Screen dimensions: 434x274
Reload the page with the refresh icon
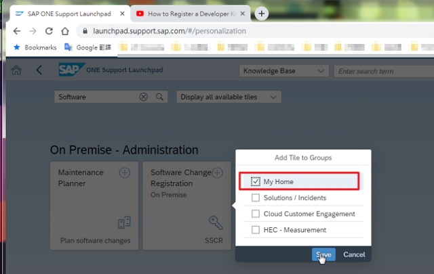pos(49,31)
